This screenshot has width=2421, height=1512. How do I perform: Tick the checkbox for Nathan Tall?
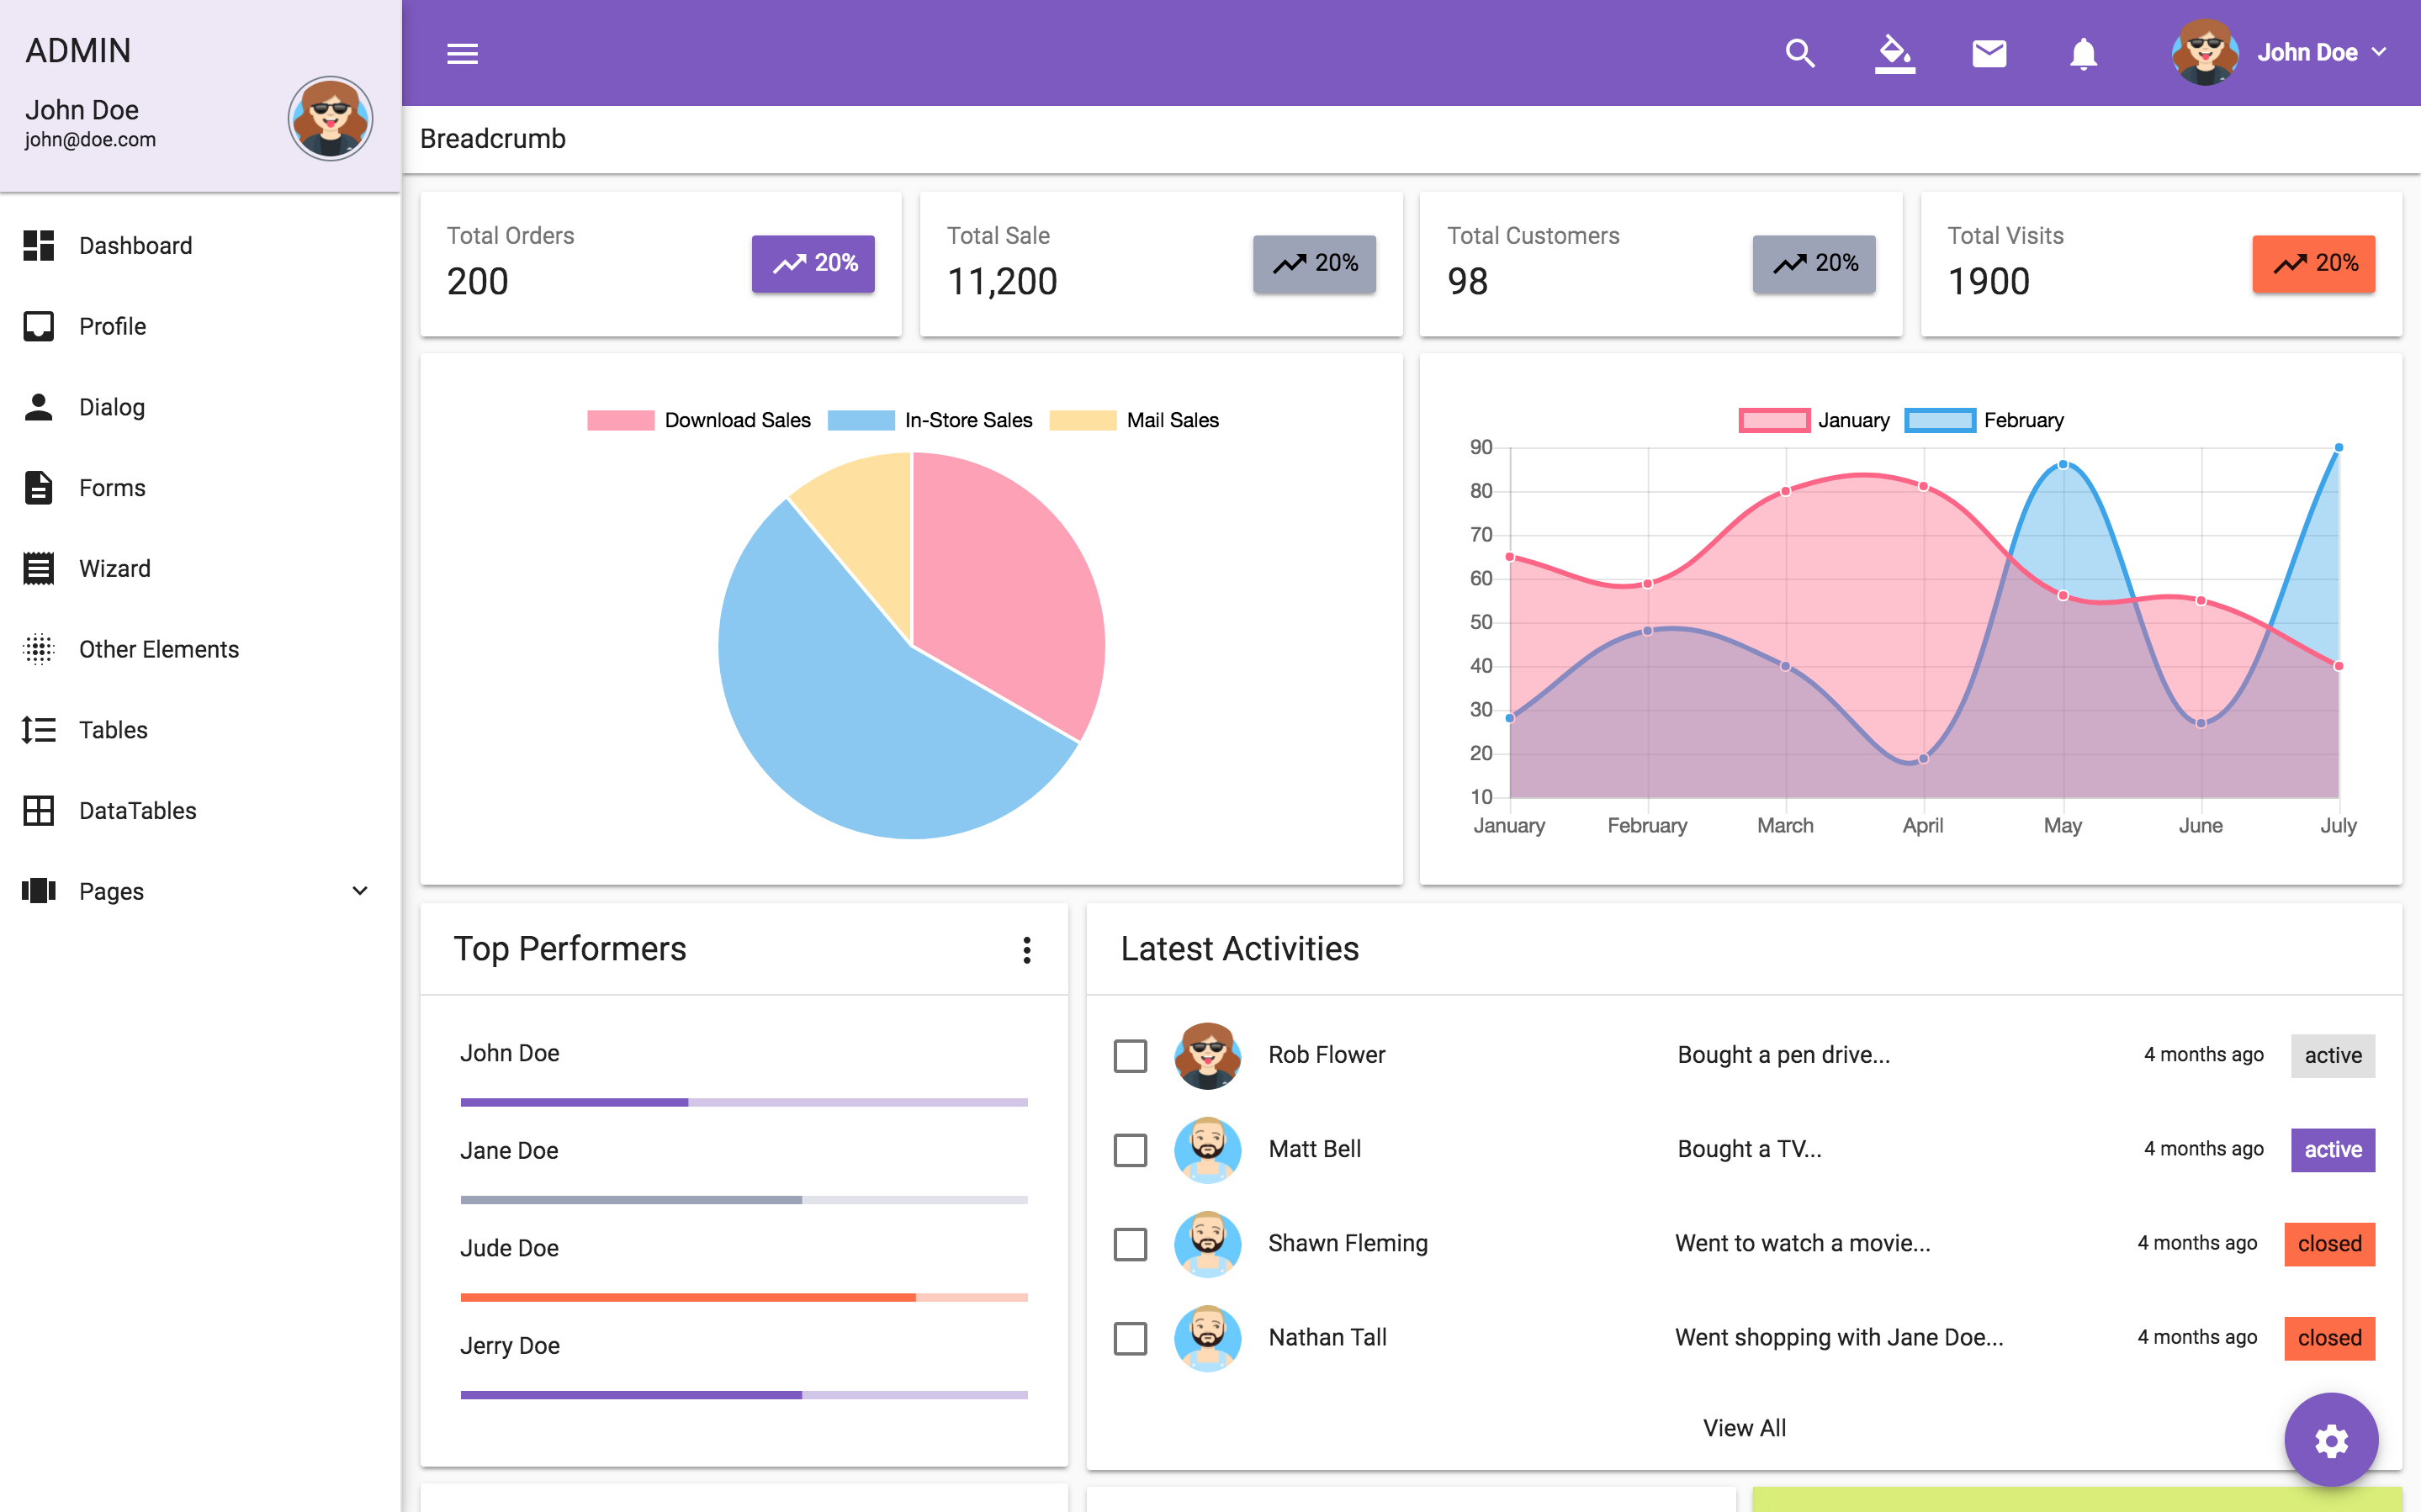tap(1130, 1337)
